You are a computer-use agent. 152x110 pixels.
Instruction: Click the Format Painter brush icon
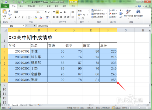point(9,18)
